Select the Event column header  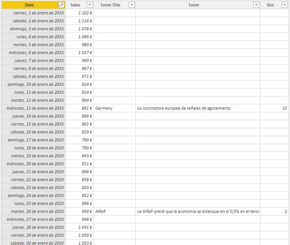193,5
